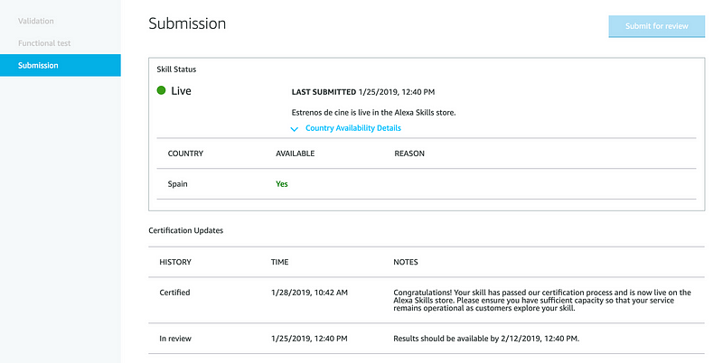Click the green Yes availability value
This screenshot has height=363, width=723.
[282, 183]
